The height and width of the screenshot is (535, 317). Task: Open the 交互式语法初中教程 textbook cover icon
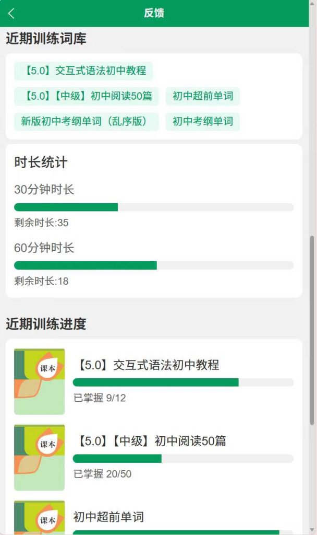click(40, 381)
